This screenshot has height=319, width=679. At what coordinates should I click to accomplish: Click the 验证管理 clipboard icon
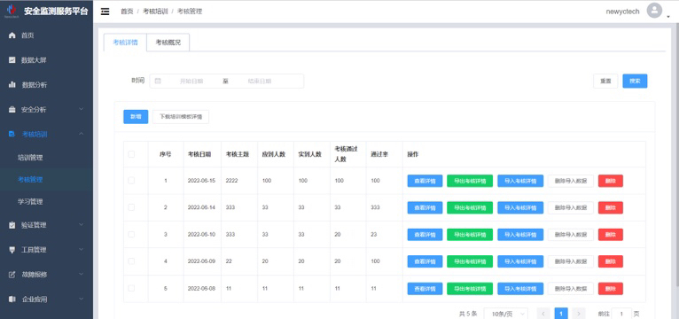tap(12, 225)
